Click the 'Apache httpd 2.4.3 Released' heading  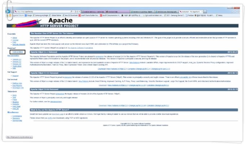coord(44,52)
